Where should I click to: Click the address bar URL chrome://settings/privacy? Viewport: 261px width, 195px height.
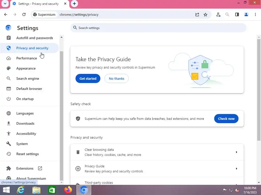(79, 14)
